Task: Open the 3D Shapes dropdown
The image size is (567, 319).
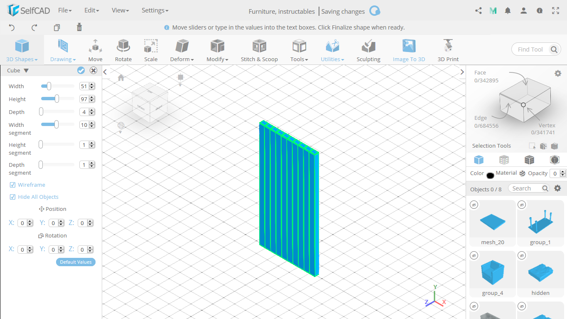Action: 22,50
